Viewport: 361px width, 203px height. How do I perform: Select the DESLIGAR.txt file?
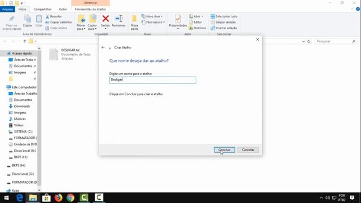click(x=70, y=54)
